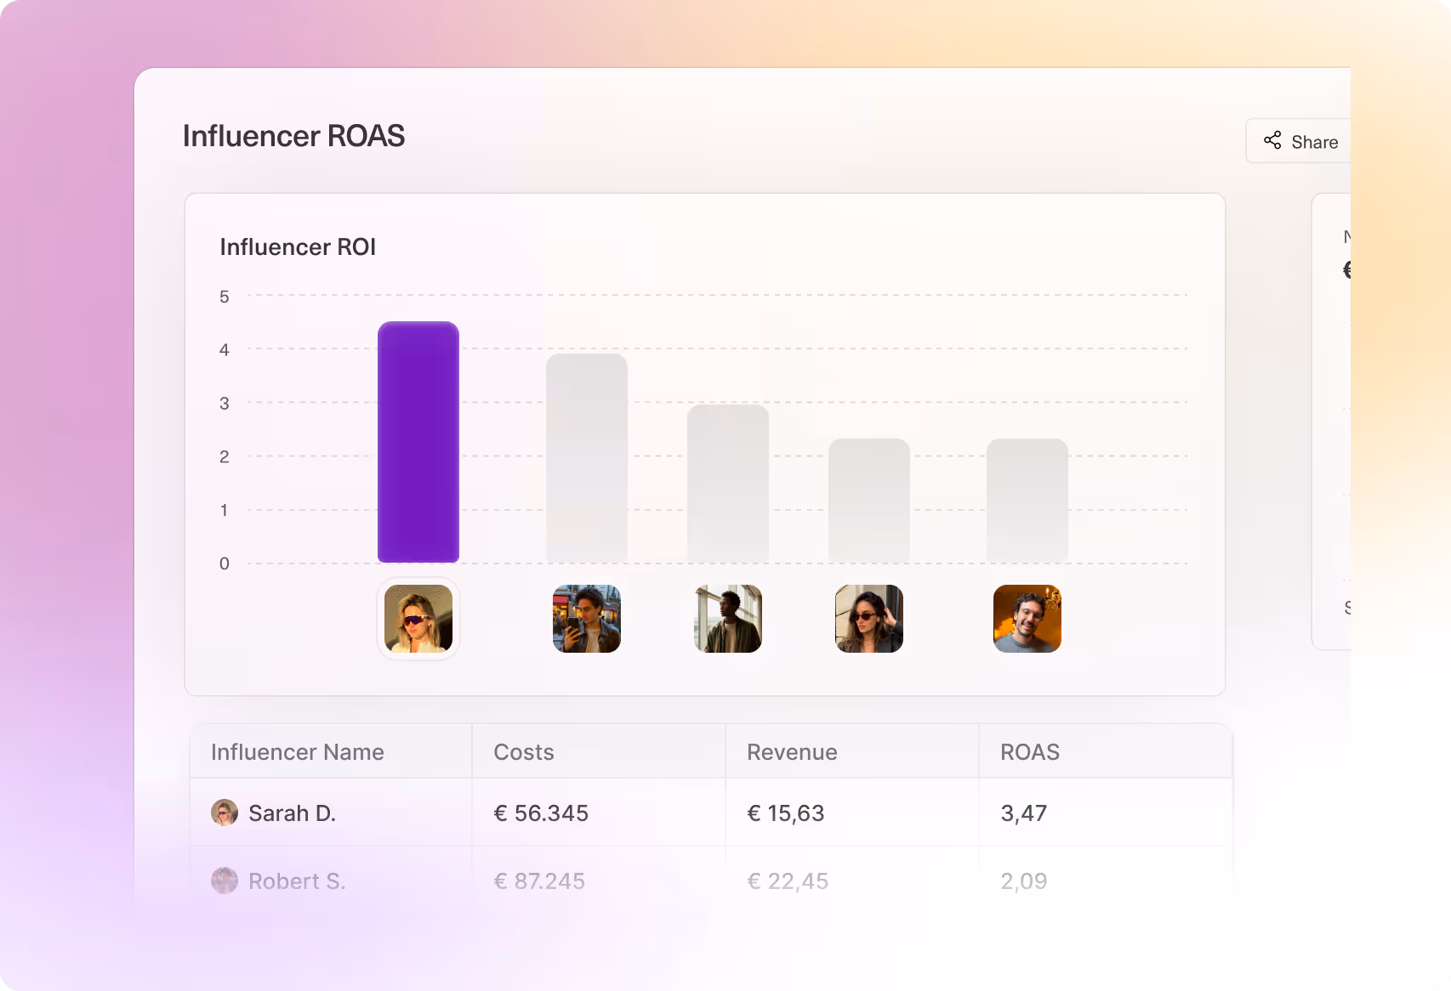
Task: Select the last influencer's avatar in the chart
Action: point(1027,619)
